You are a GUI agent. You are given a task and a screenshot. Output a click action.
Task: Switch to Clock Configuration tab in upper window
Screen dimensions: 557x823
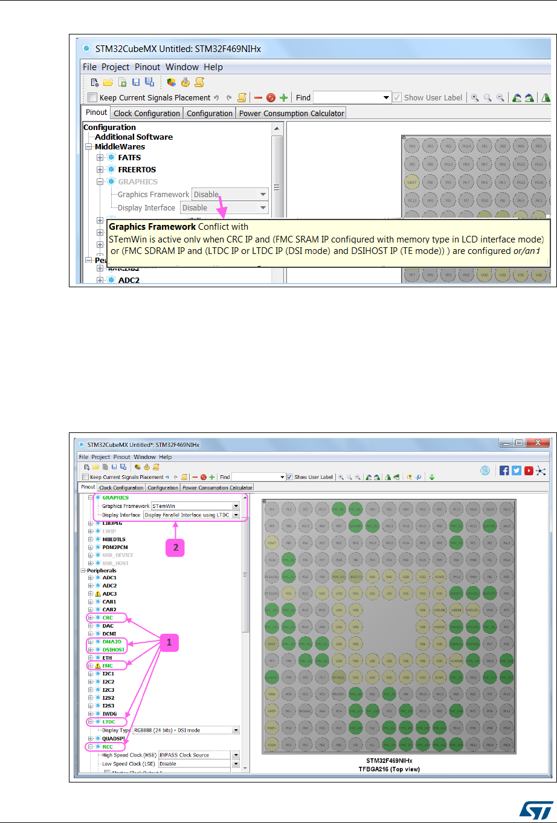pos(147,113)
